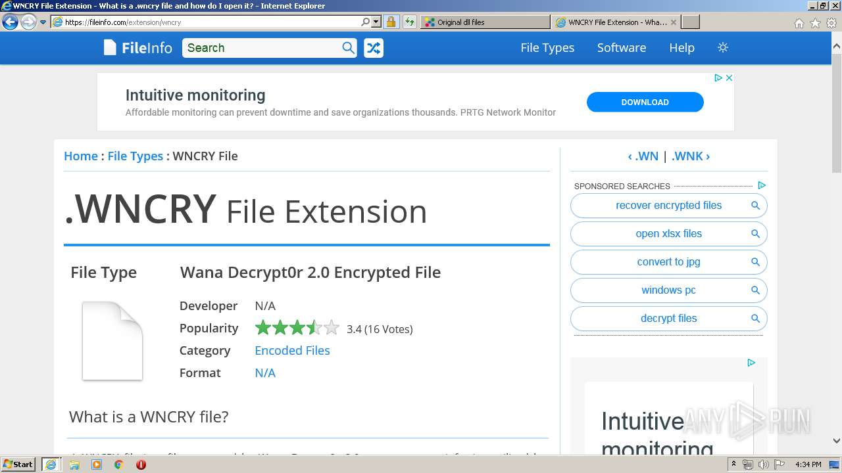Click the FileInfo Search input field
Viewport: 842px width, 473px height.
click(261, 48)
